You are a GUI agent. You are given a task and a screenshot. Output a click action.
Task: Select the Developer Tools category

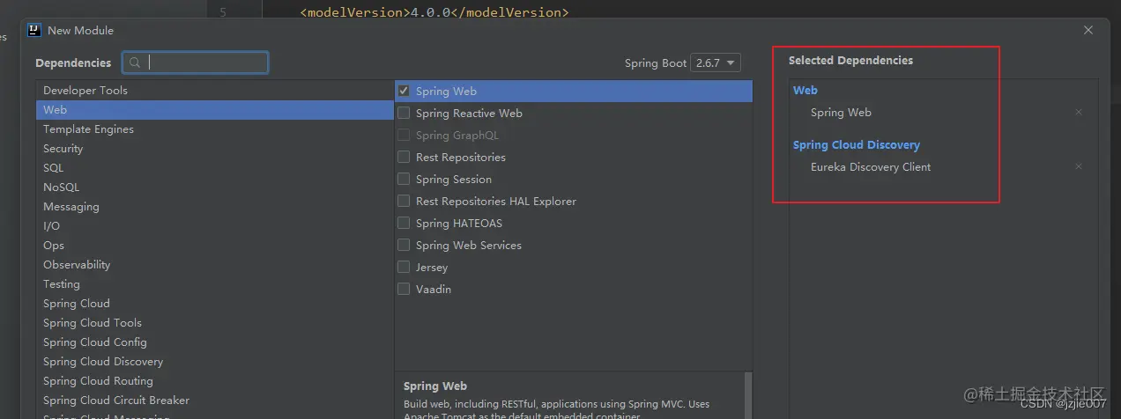(x=215, y=91)
